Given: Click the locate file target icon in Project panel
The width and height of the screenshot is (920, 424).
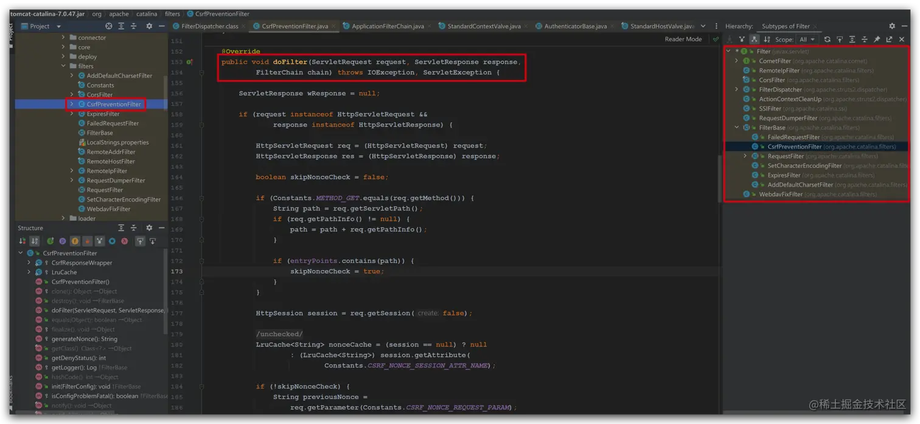Looking at the screenshot, I should click(108, 26).
